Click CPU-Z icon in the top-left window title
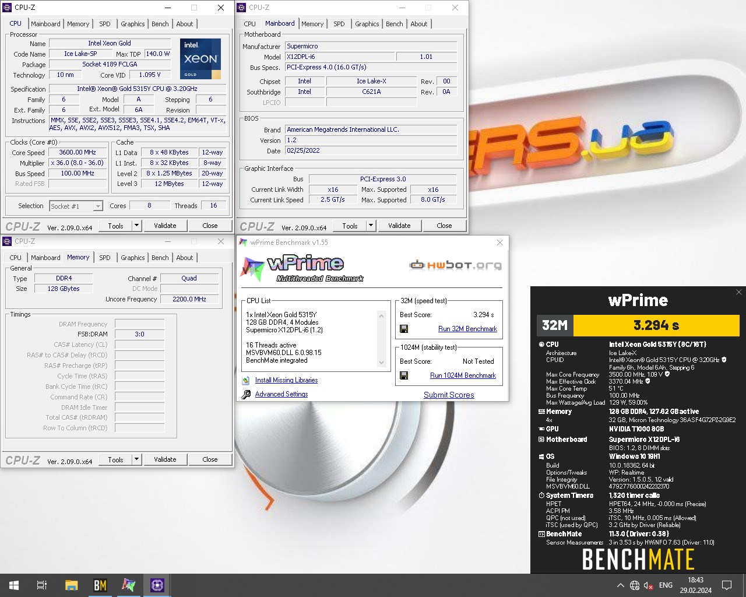This screenshot has height=597, width=746. tap(7, 8)
